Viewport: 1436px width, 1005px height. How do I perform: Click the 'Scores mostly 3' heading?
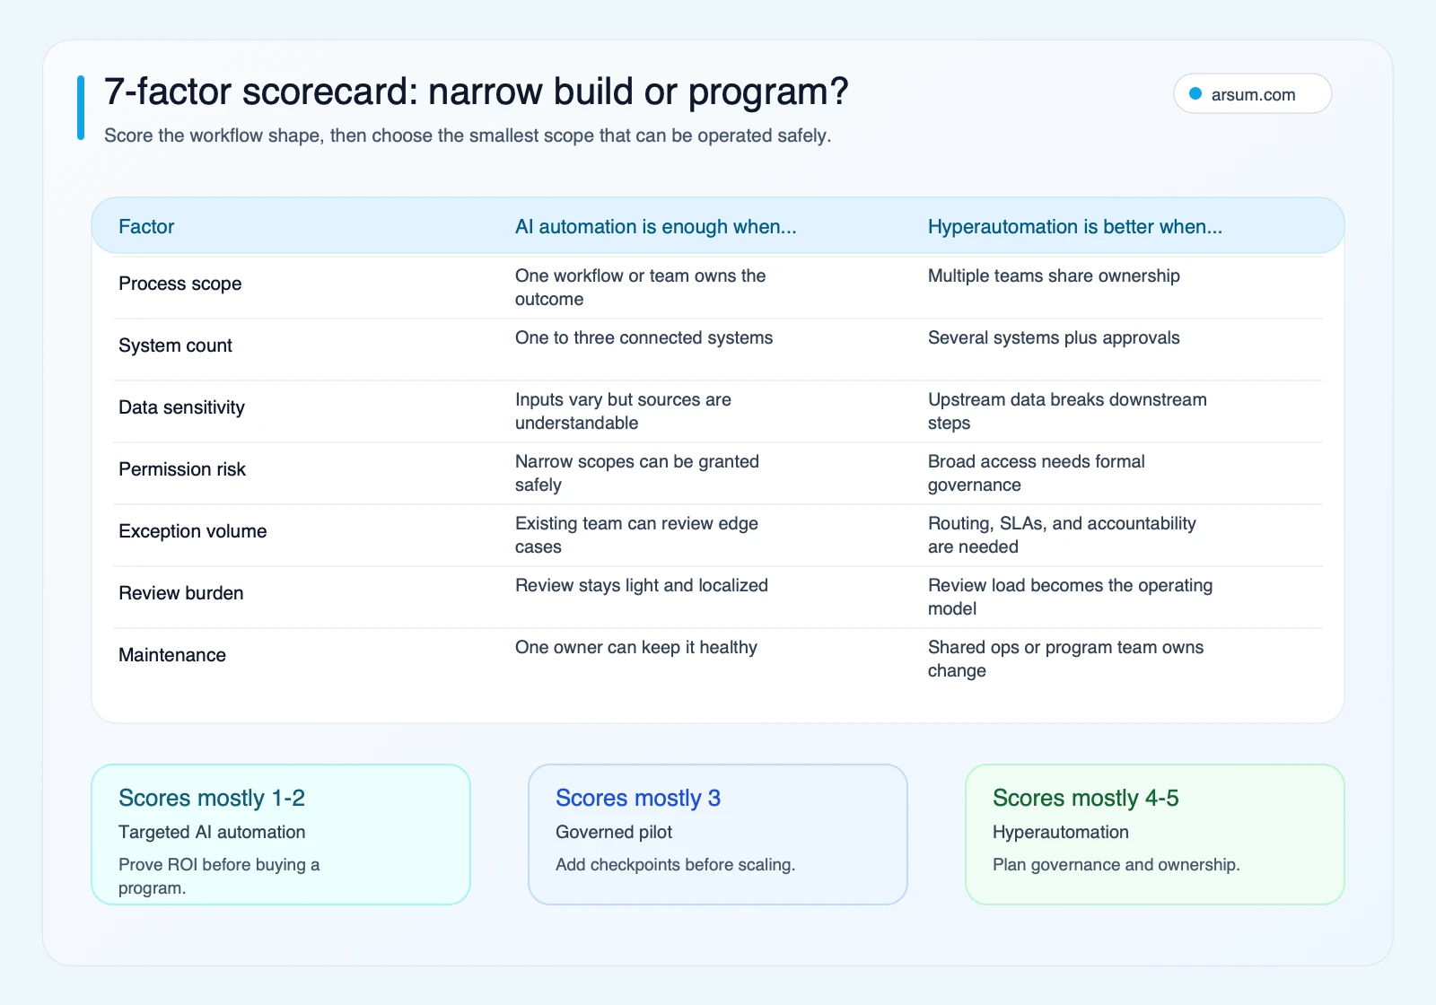point(638,798)
